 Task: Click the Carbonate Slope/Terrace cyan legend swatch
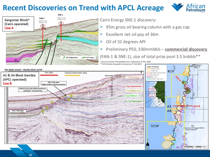click(148, 79)
